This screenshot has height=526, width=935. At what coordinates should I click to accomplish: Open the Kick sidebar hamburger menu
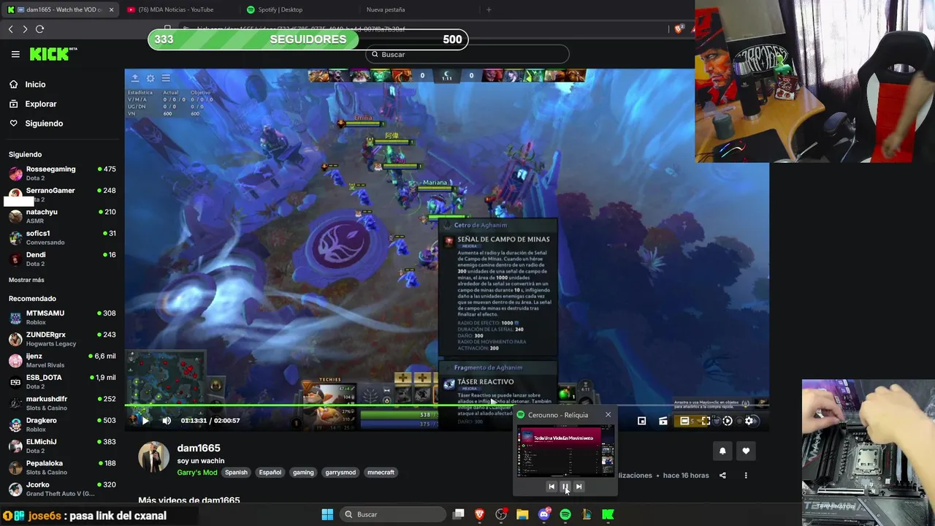tap(15, 54)
